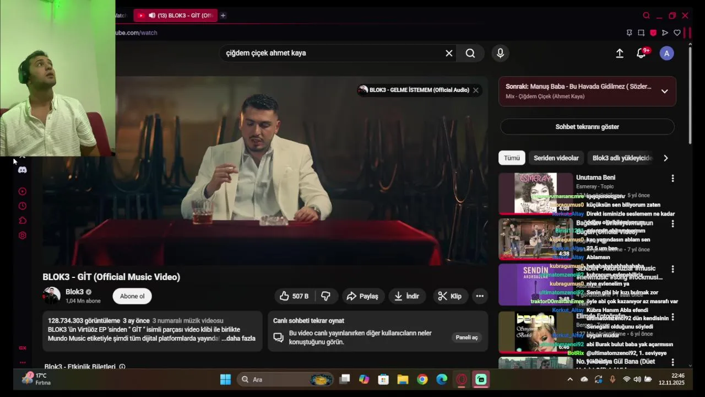Screen dimensions: 705x397
Task: Open the YouTube upload/create icon
Action: click(x=620, y=53)
